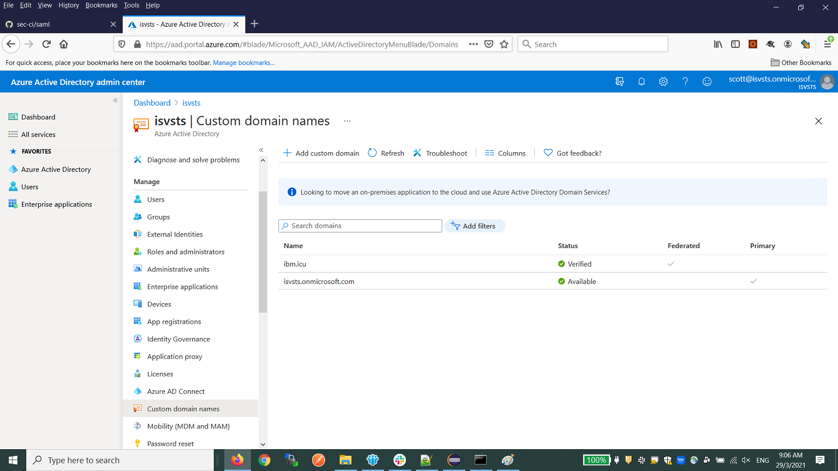The width and height of the screenshot is (838, 471).
Task: Click the tracking protection shield icon
Action: [x=121, y=44]
